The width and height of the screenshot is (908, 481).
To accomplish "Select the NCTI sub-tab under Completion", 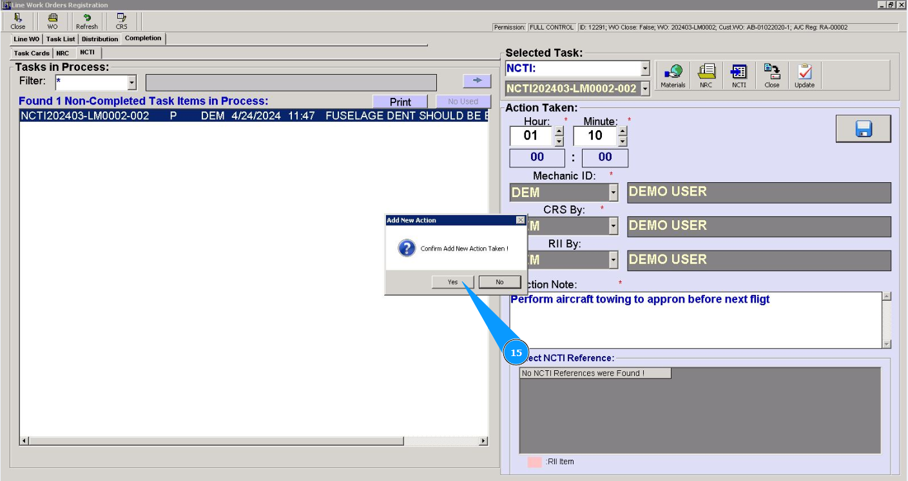I will click(88, 53).
